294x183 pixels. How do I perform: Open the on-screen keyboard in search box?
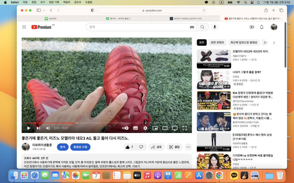[x=192, y=27]
